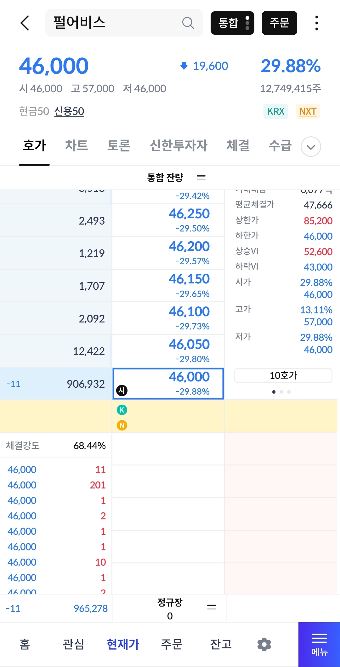Tap the orange N exchange badge
This screenshot has width=340, height=667.
tap(122, 425)
